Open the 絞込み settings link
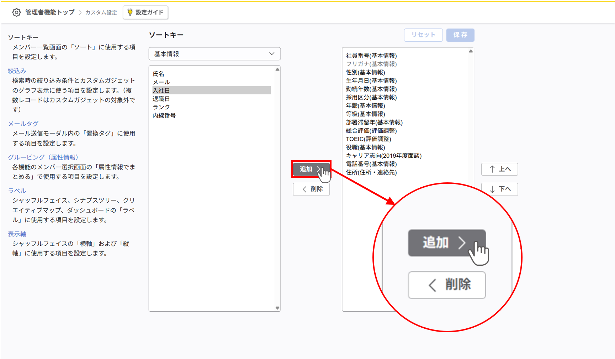 pyautogui.click(x=17, y=71)
